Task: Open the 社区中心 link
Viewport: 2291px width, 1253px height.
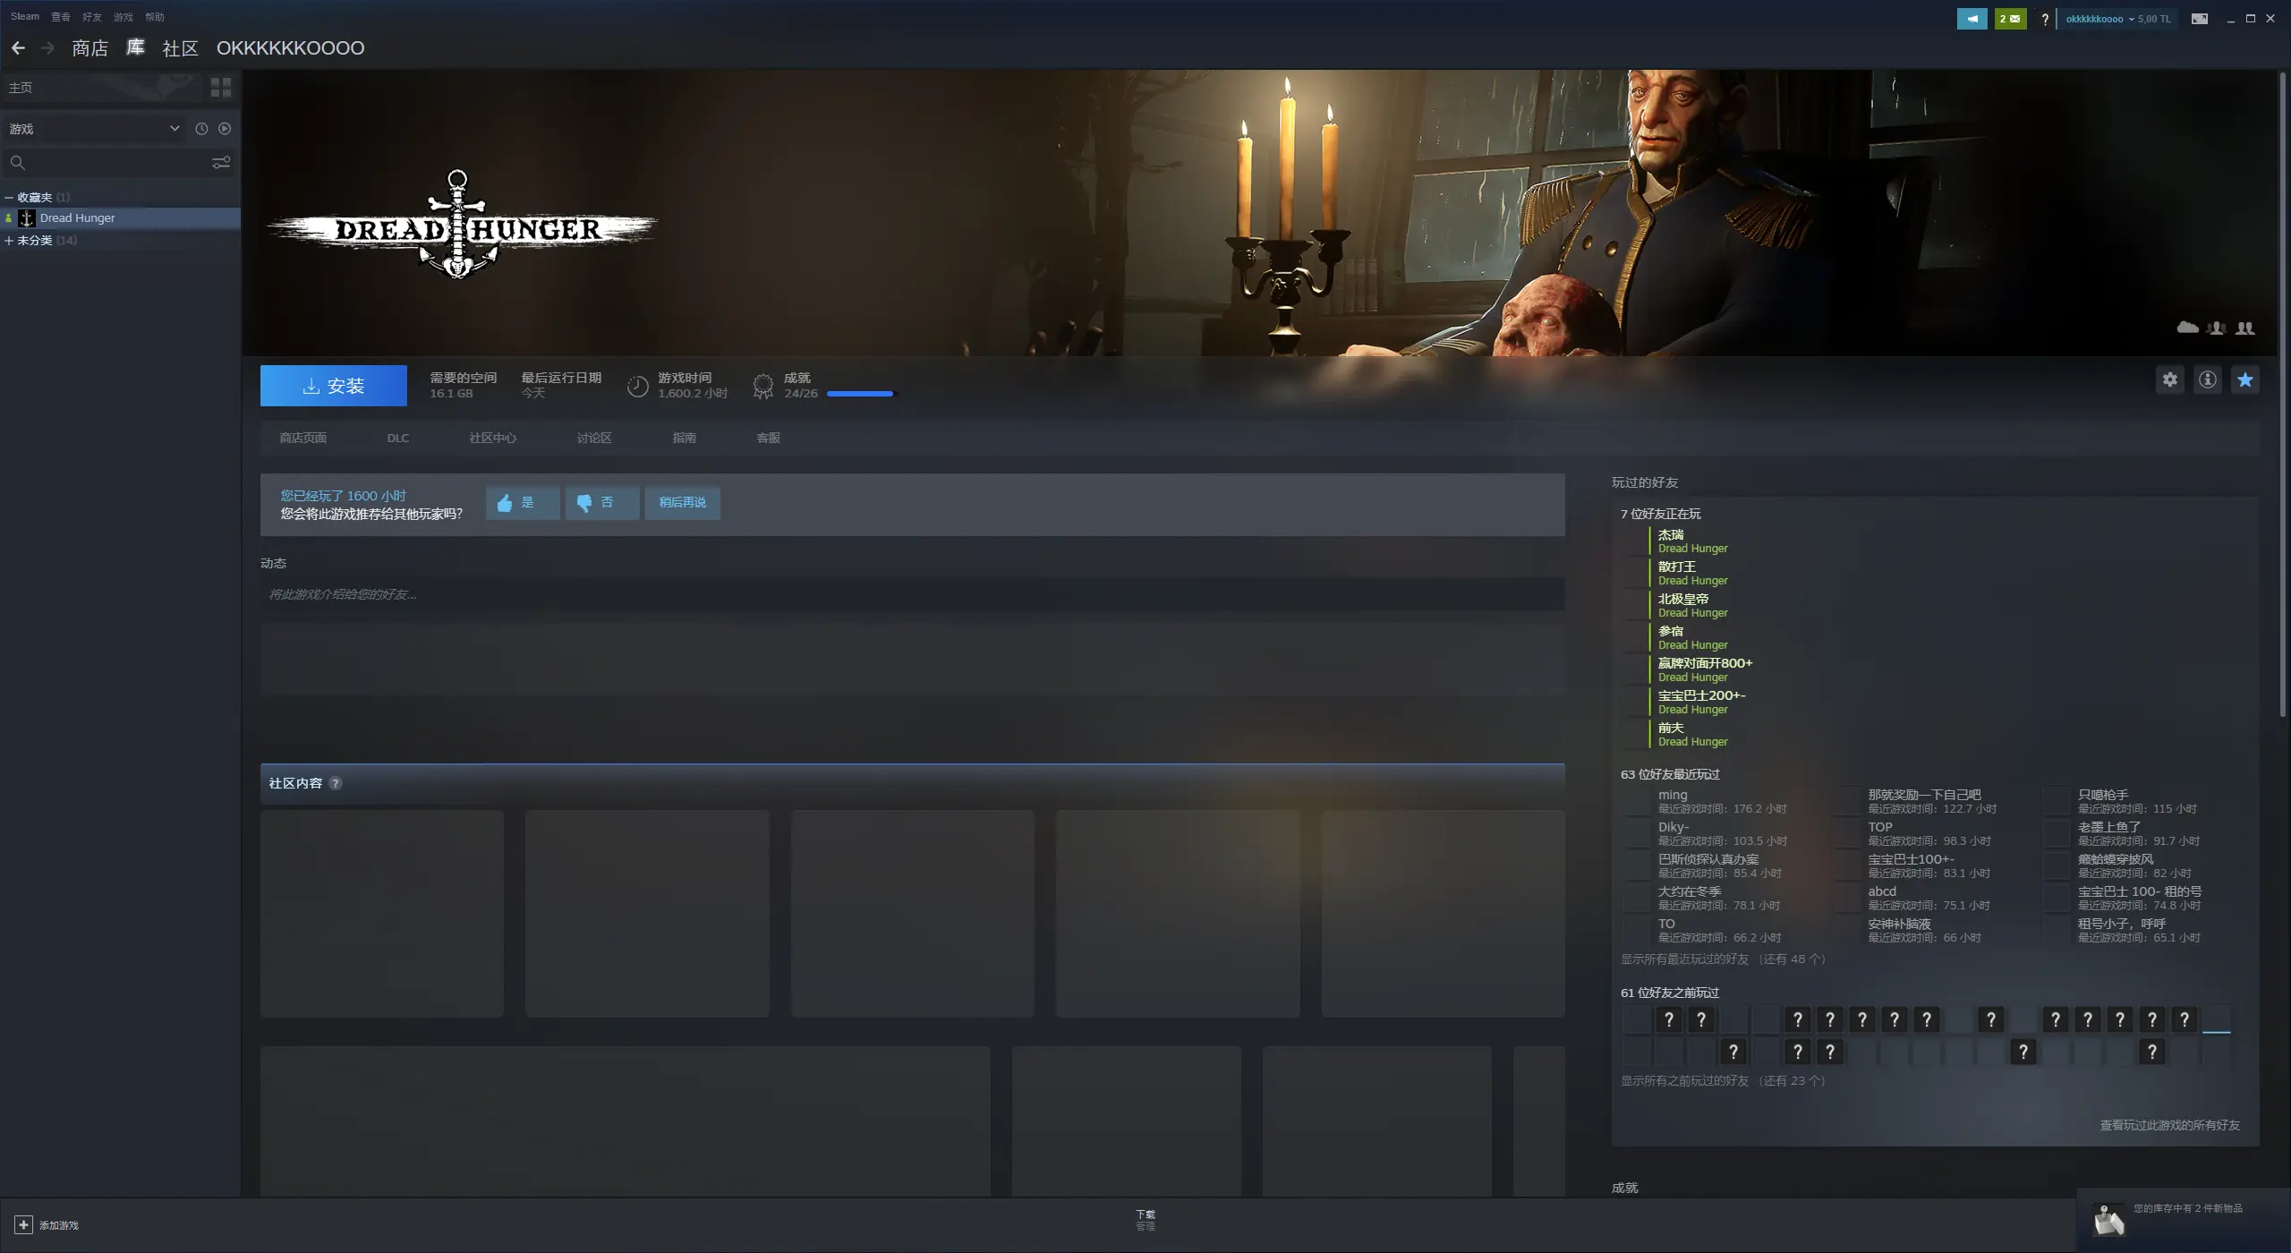Action: 492,439
